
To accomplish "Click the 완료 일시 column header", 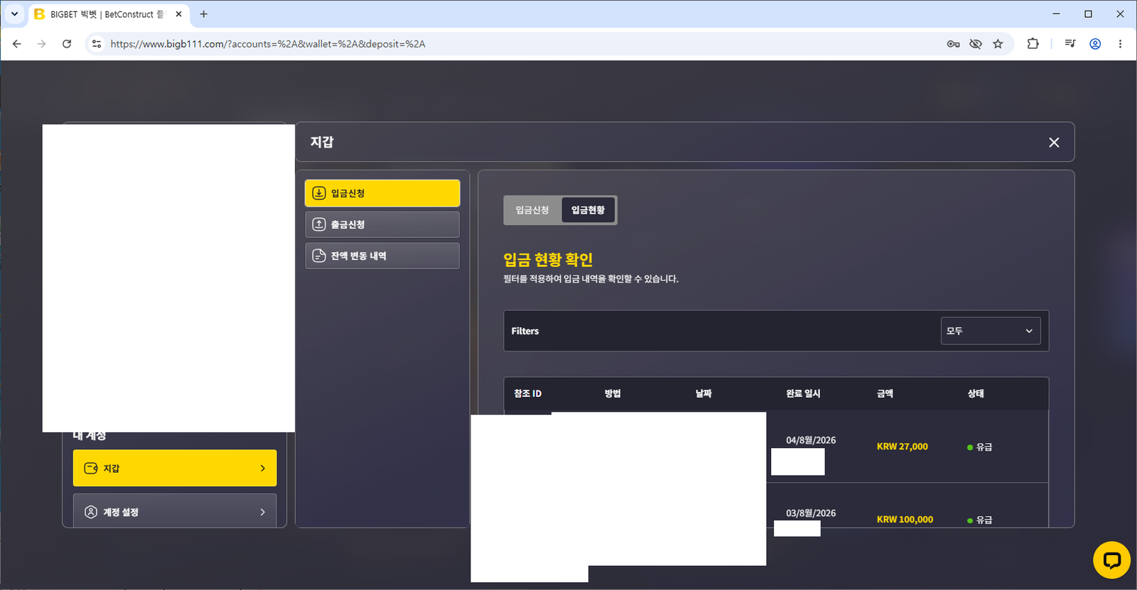I will pos(803,393).
